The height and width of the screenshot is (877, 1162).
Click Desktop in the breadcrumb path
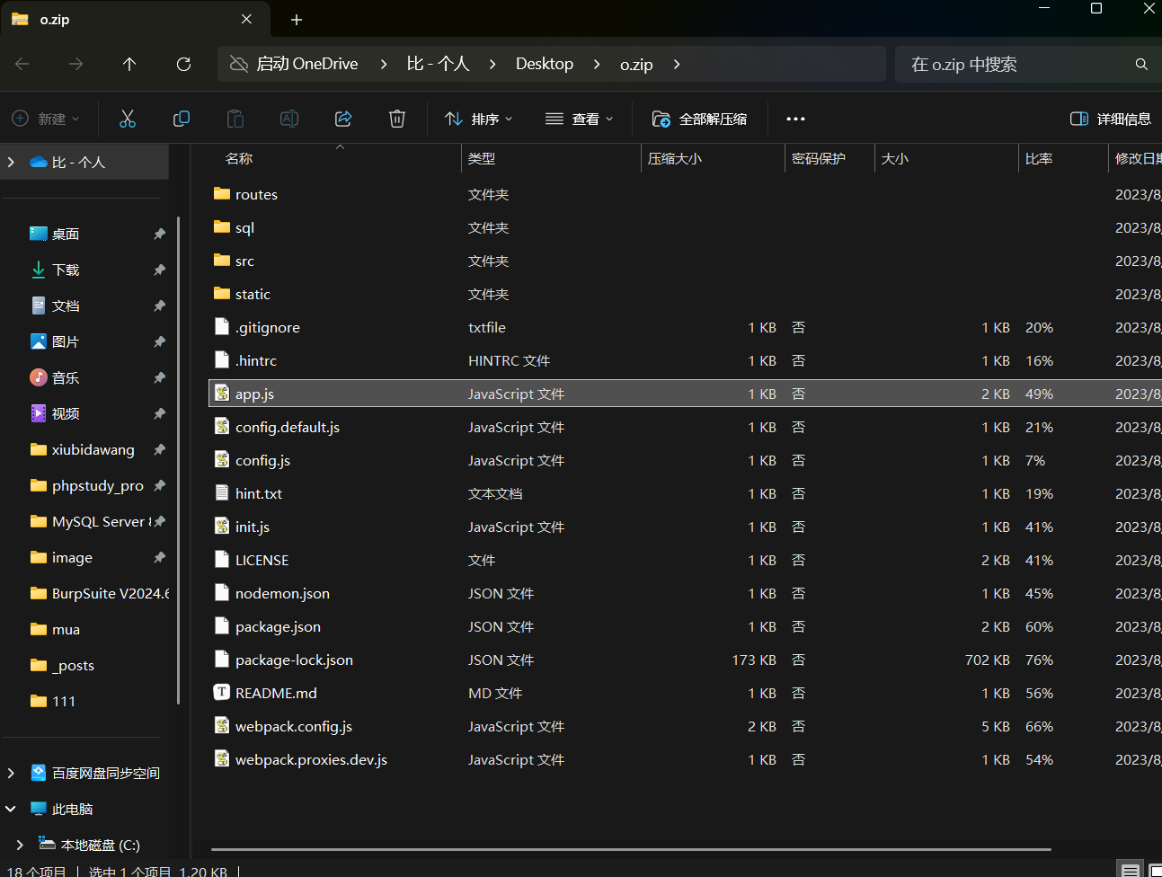pos(544,64)
